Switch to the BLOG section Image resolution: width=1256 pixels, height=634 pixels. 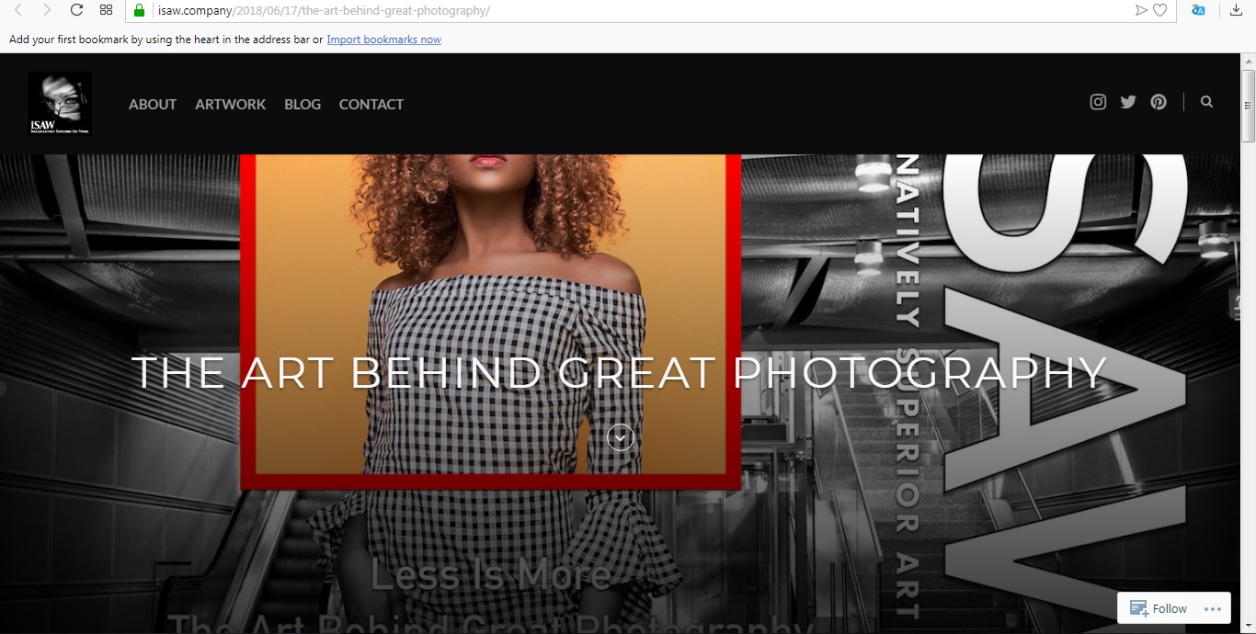pyautogui.click(x=303, y=104)
